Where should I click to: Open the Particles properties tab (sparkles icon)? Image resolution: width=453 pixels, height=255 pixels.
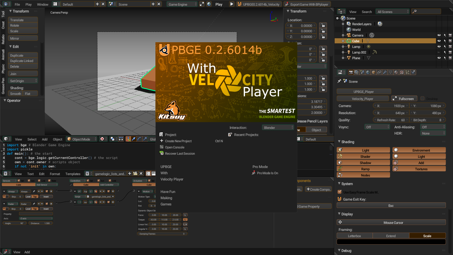click(407, 72)
